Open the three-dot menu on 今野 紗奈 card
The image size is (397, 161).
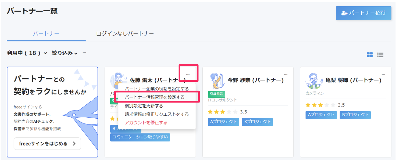coord(285,74)
